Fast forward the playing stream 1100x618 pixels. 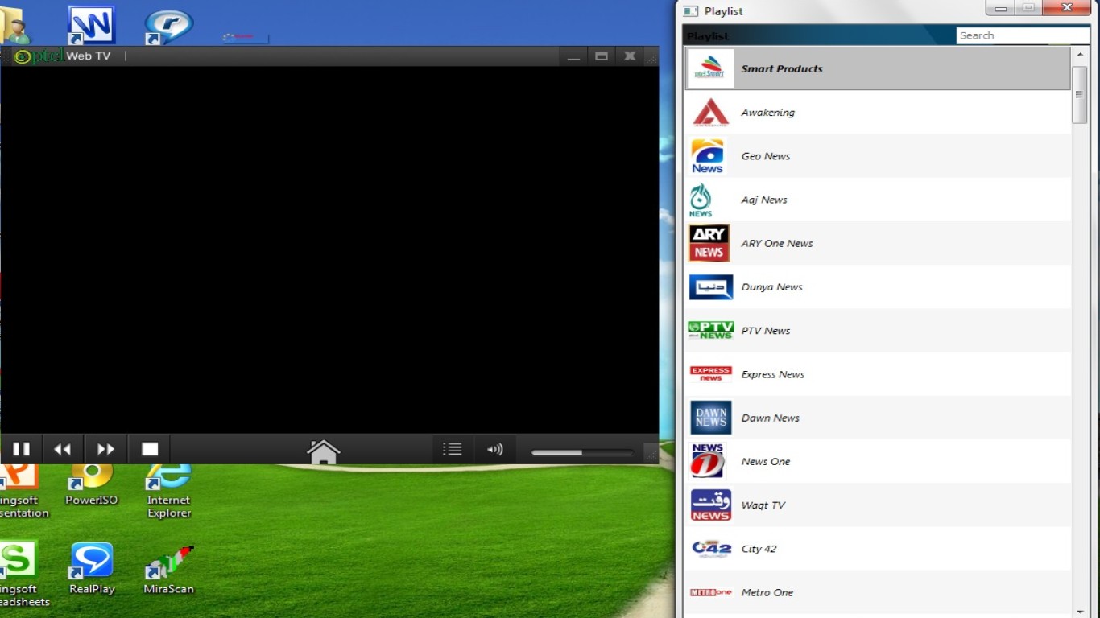(x=105, y=449)
